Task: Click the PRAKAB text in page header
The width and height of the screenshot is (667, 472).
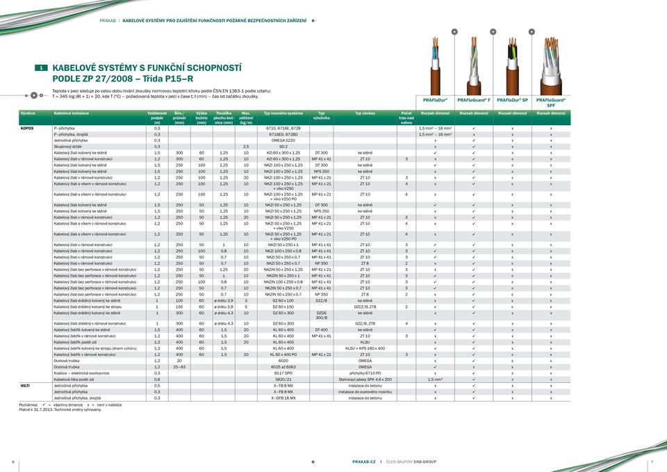Action: coord(108,20)
